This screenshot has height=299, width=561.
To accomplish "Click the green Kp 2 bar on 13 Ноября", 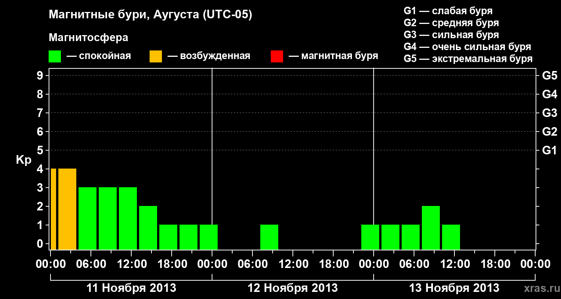I will [x=431, y=228].
